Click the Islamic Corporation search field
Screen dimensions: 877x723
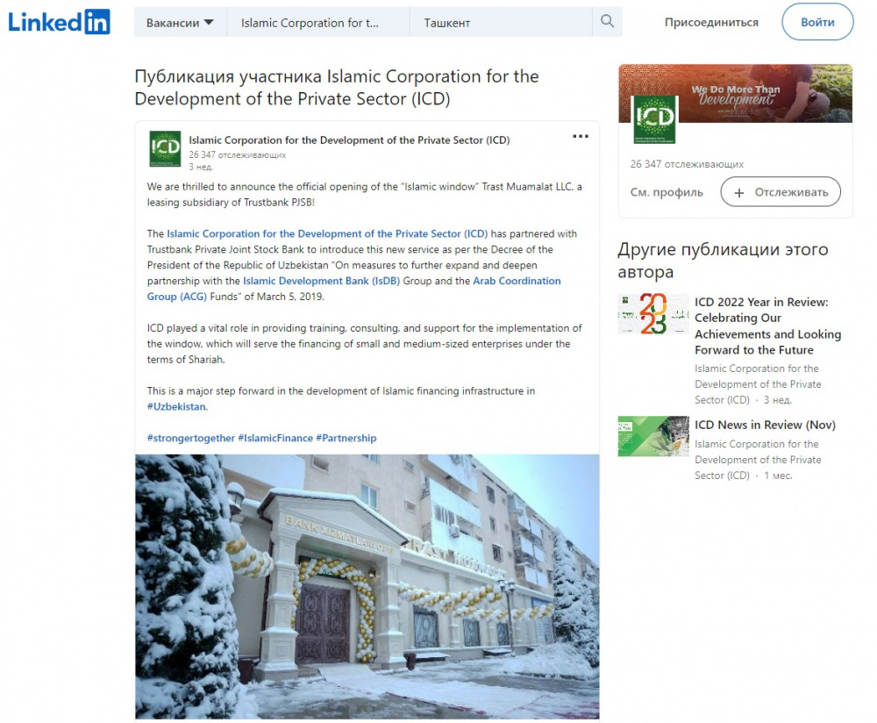(318, 23)
